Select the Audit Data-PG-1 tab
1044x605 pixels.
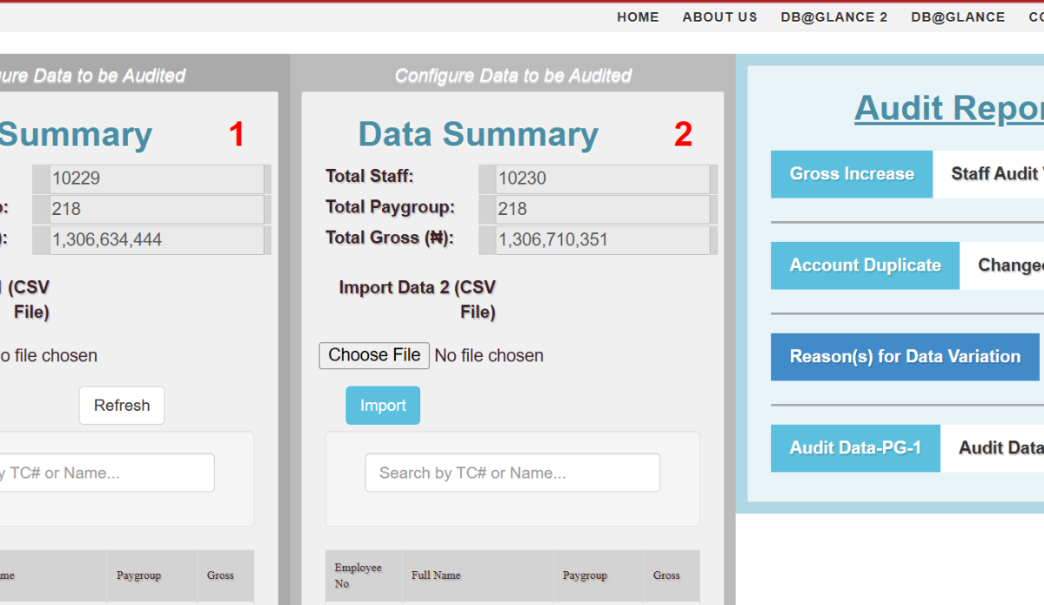point(854,448)
